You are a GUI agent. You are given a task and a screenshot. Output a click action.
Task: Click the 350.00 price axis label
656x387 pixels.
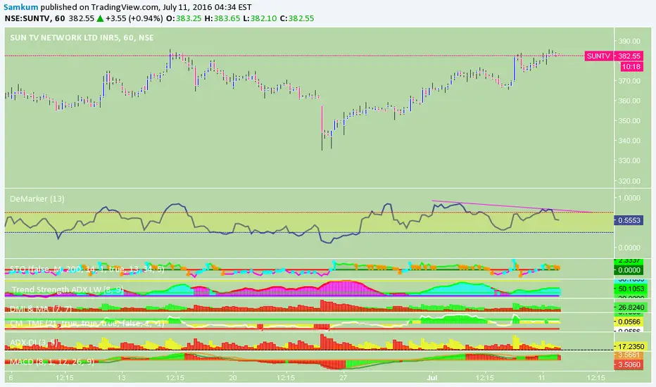[629, 120]
